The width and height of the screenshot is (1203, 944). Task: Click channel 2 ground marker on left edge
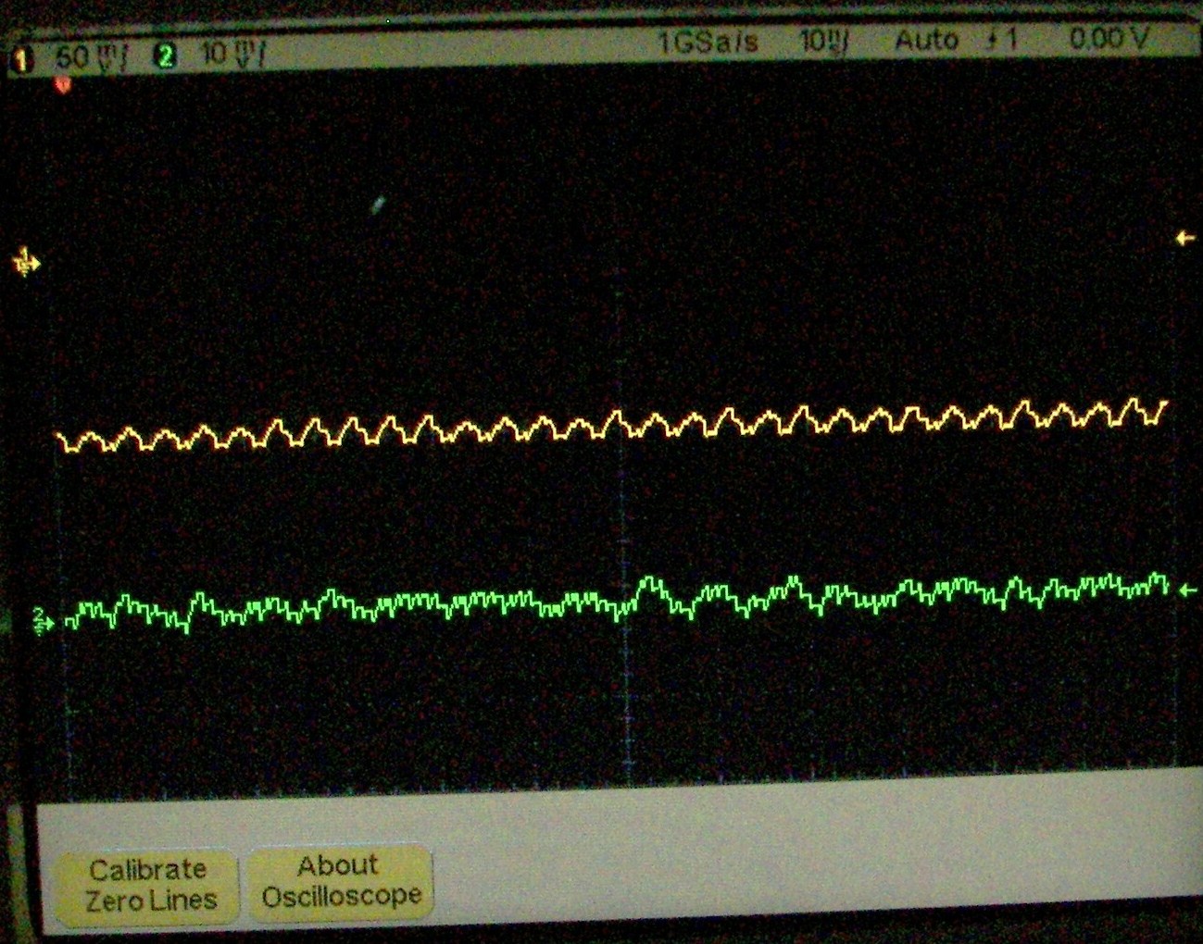pyautogui.click(x=43, y=620)
